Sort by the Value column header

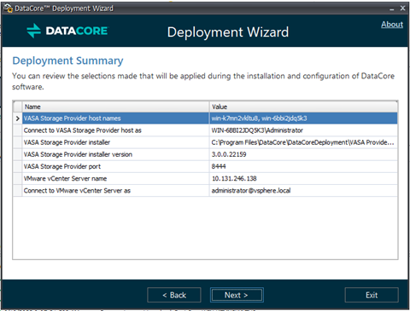[x=303, y=107]
